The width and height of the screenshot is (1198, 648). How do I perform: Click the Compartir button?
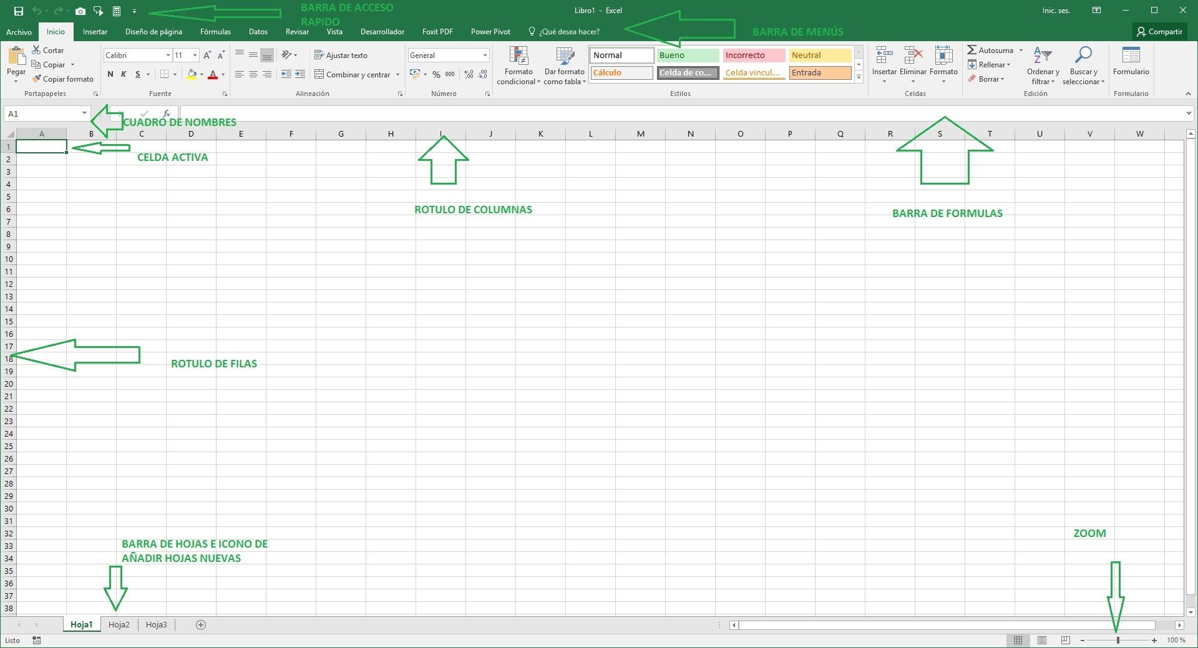[1159, 32]
